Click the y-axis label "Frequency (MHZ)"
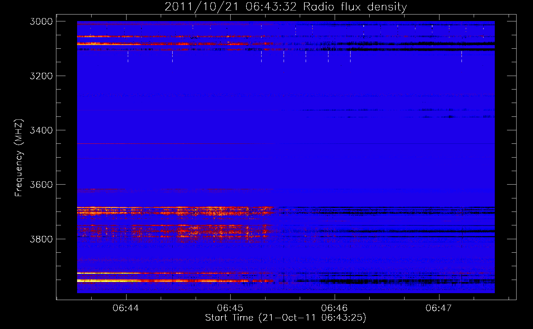Image resolution: width=533 pixels, height=329 pixels. (19, 158)
